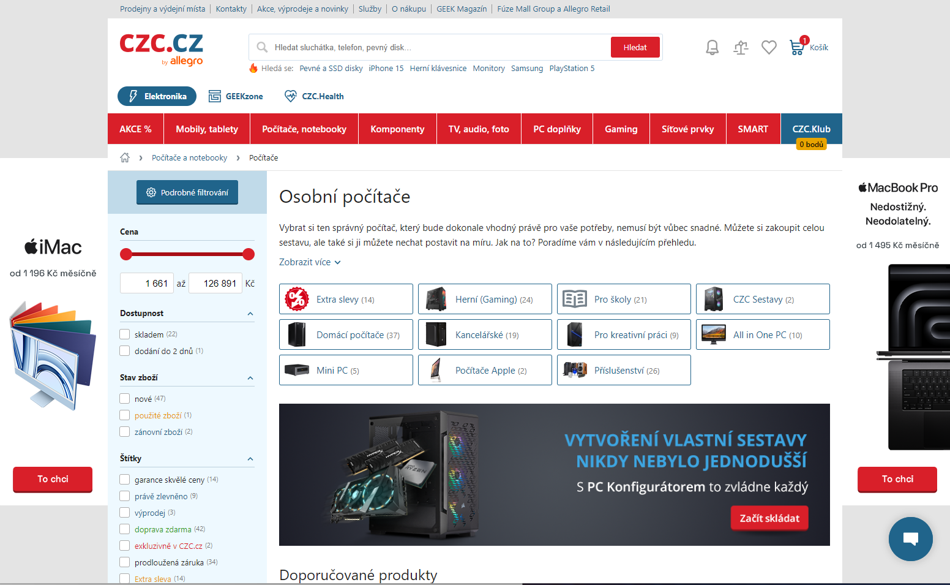
Task: Click the home breadcrumb icon
Action: (x=125, y=157)
